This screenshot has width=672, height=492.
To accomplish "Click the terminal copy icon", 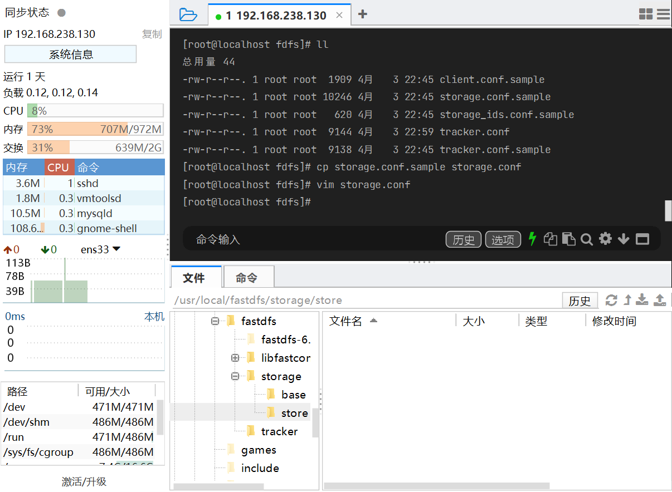I will pyautogui.click(x=551, y=239).
